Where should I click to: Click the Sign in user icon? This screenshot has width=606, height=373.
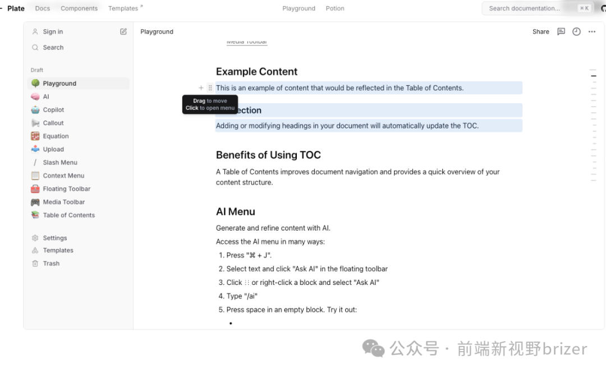point(35,32)
